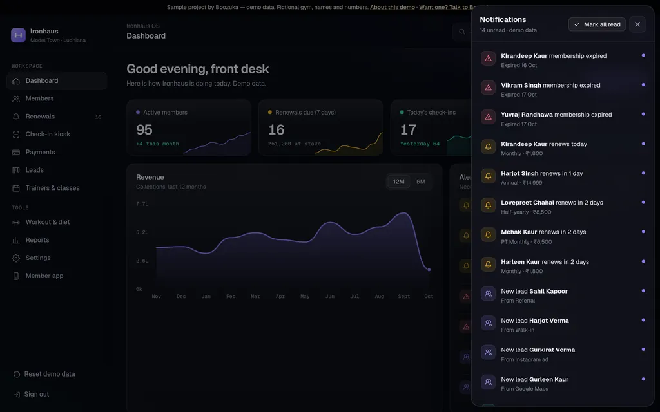Click the lead icon for Gurkirat Verma
This screenshot has width=660, height=412.
(489, 352)
